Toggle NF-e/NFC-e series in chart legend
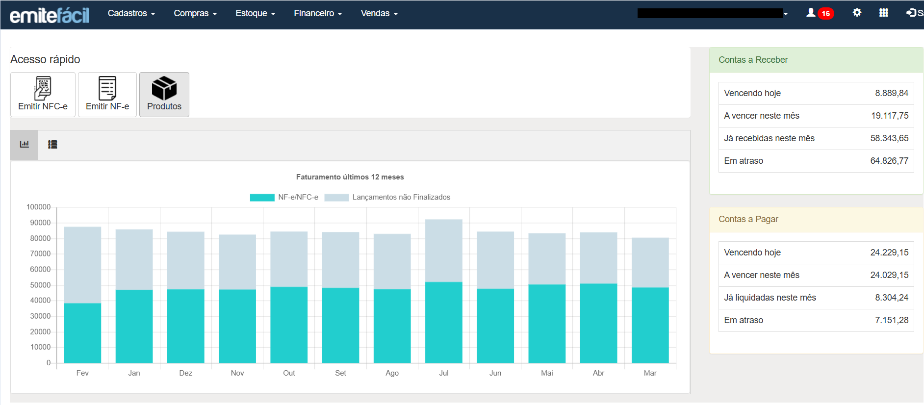The height and width of the screenshot is (405, 924). pos(298,197)
